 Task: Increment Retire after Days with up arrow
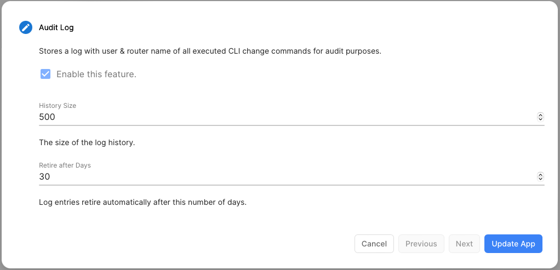point(540,174)
